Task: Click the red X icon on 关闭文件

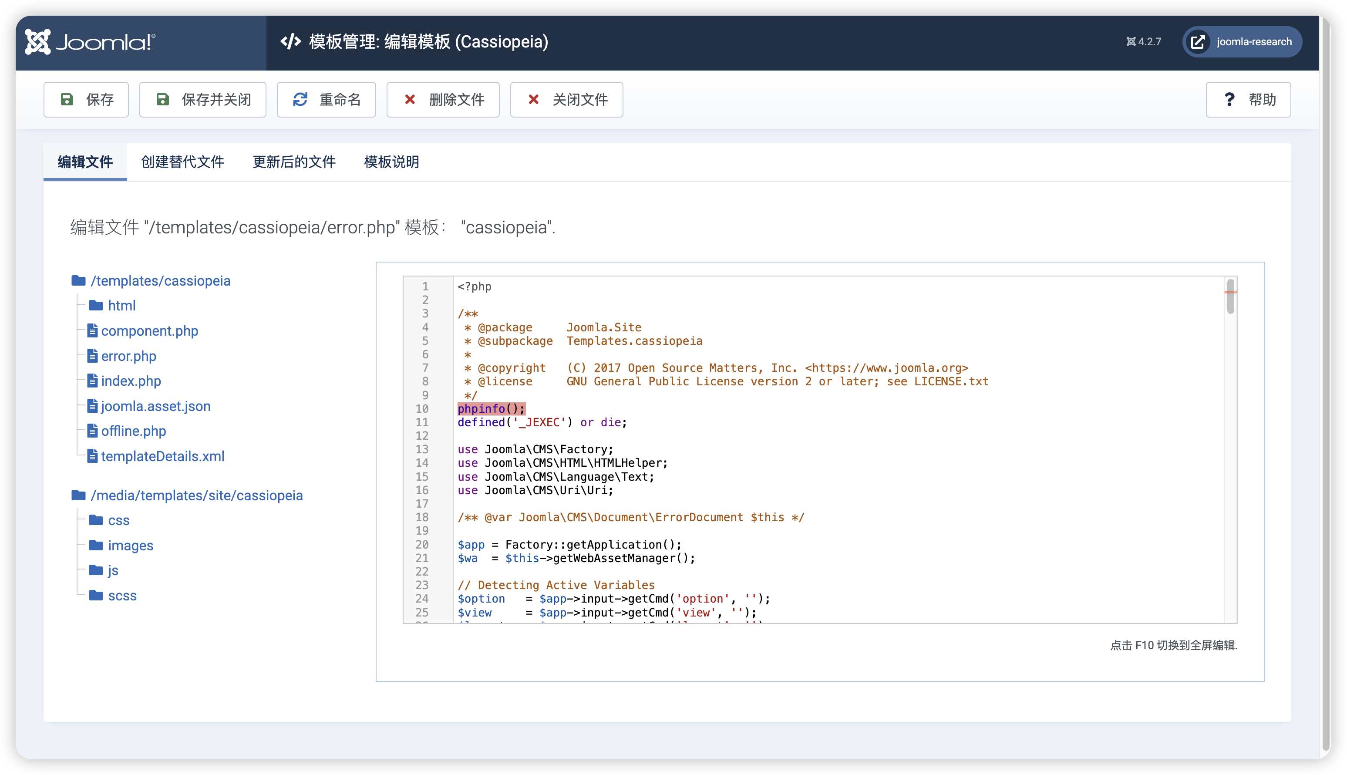Action: [533, 100]
